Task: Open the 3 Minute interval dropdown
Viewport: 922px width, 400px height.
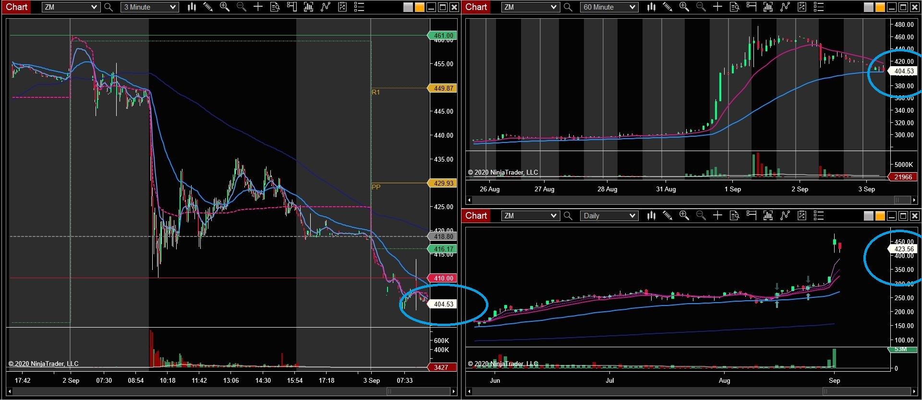Action: click(149, 7)
